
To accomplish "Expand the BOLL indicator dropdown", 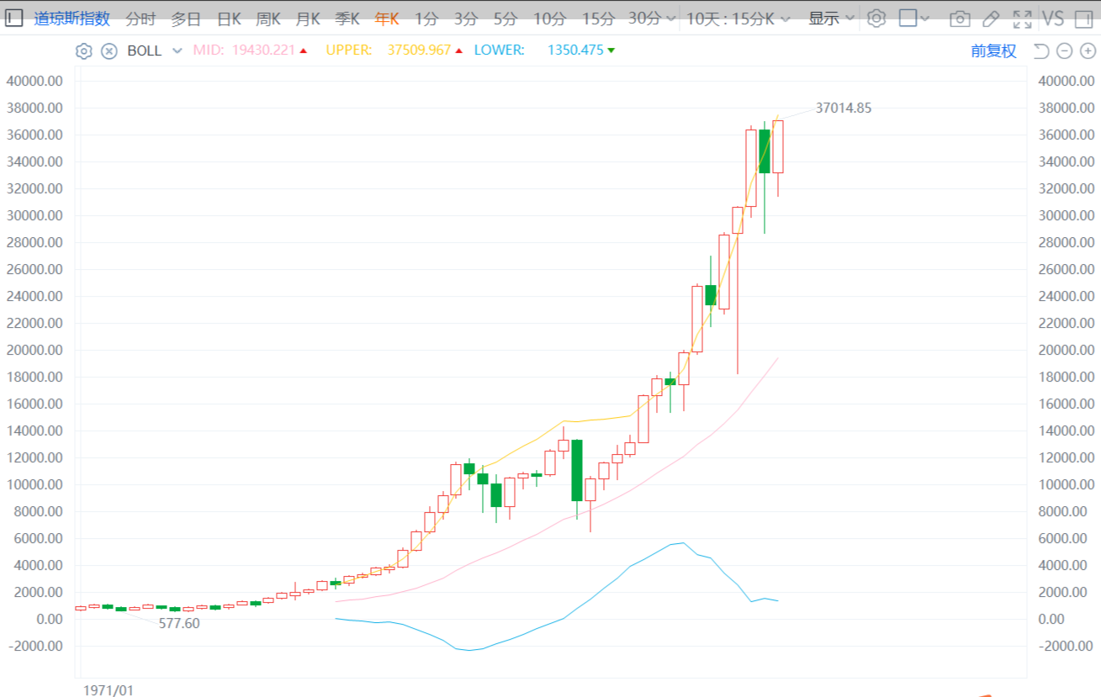I will pos(177,51).
